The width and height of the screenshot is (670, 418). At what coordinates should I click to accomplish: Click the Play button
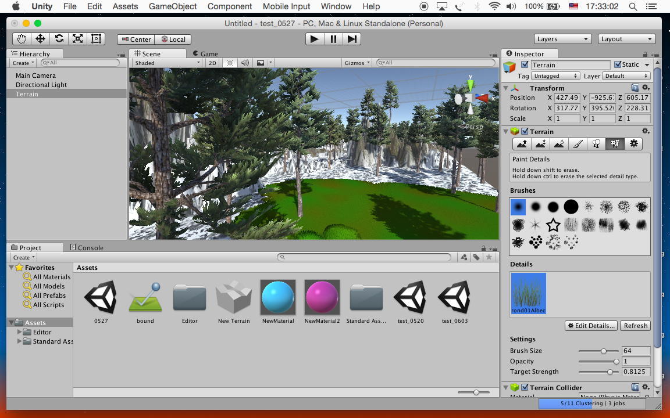[315, 39]
